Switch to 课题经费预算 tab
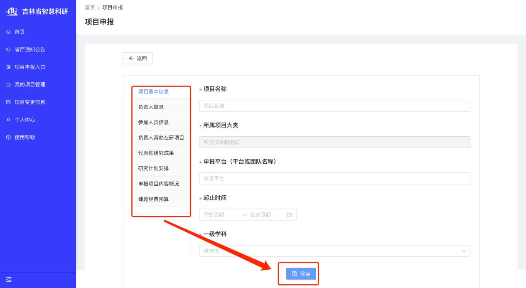 pos(153,199)
